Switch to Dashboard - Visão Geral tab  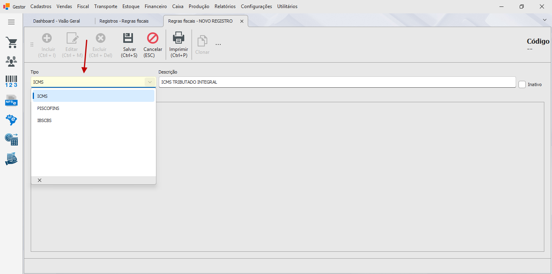pos(57,21)
